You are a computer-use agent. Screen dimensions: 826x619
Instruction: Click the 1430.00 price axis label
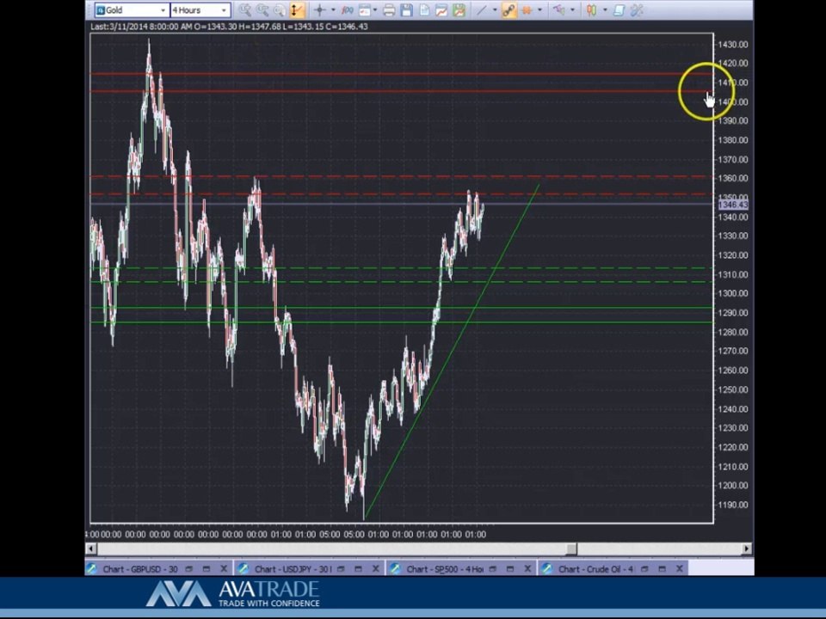733,45
